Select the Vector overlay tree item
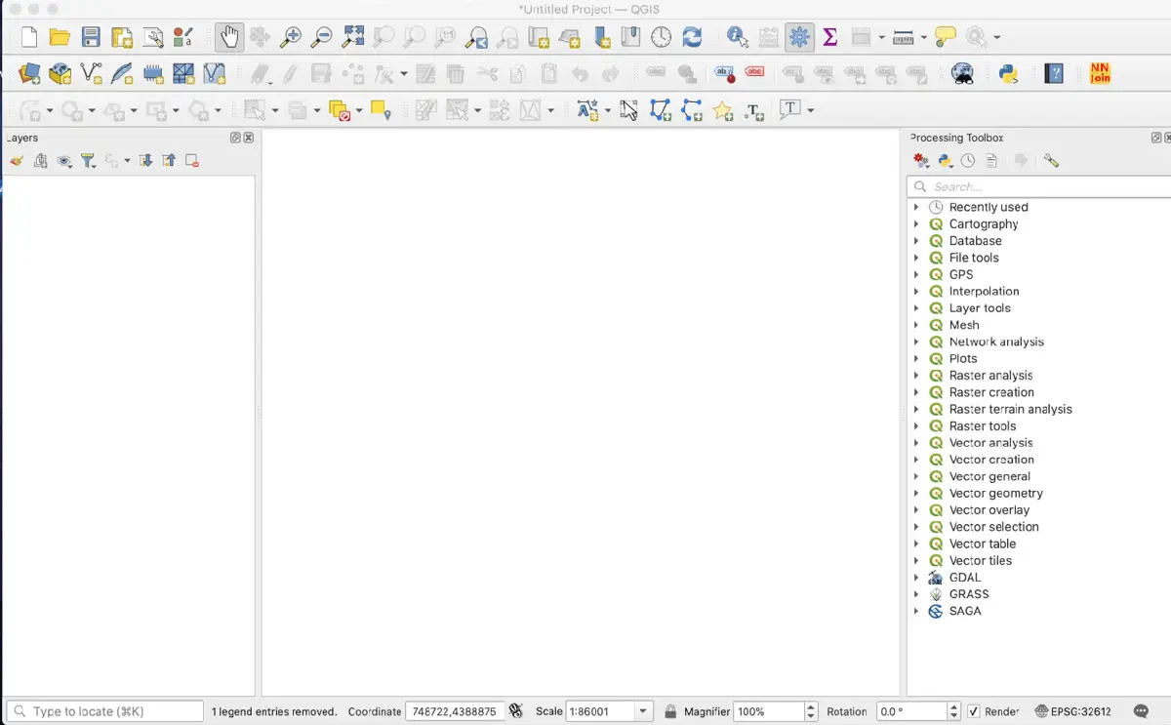The width and height of the screenshot is (1171, 725). click(x=989, y=509)
